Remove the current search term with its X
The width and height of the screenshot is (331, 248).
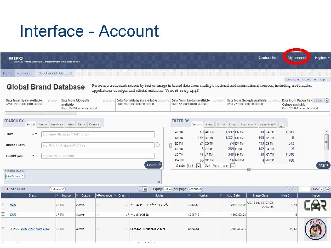point(23,175)
